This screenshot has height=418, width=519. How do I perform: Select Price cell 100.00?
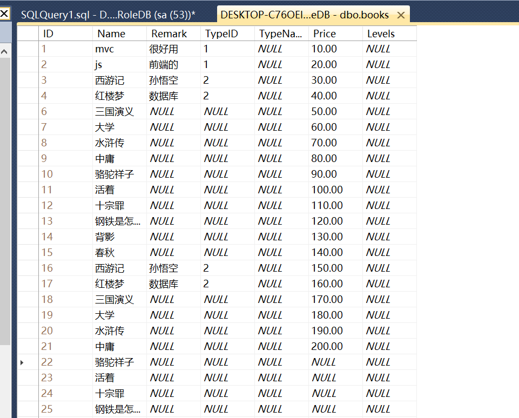pos(335,190)
